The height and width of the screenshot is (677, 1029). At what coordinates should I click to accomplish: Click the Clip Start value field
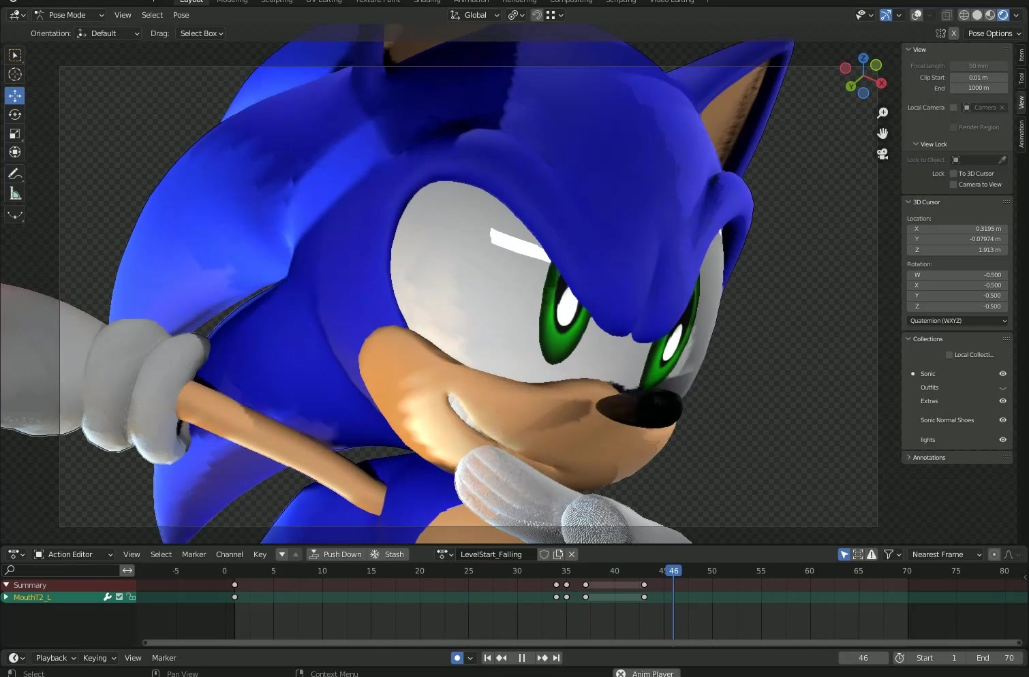979,78
